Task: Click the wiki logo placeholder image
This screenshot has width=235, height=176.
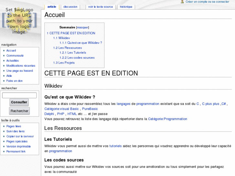Action: 19,21
